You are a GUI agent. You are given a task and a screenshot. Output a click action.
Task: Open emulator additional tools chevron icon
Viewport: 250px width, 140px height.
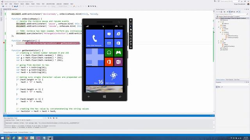131,47
